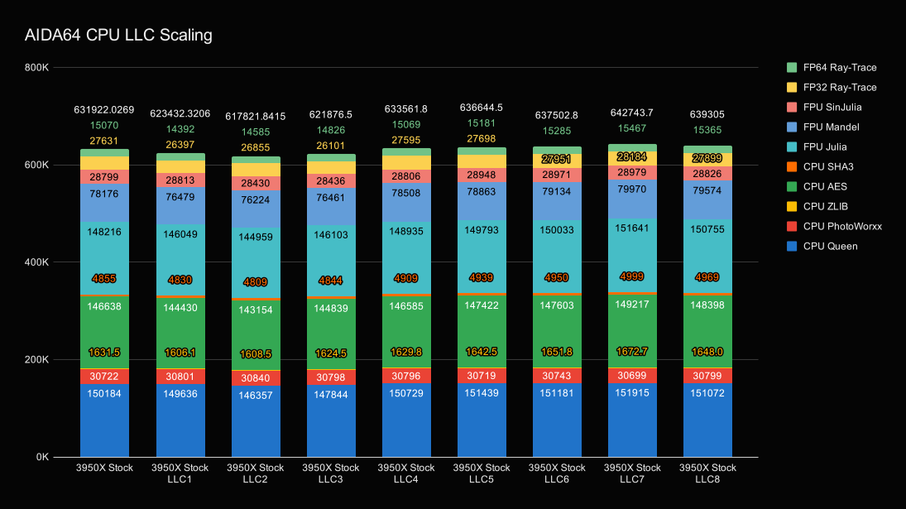
Task: Click the 149217 CPU AES segment in LLC7 bar
Action: pos(632,327)
